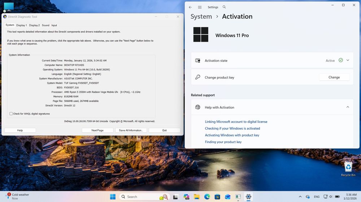Screen dimensions: 361x202
Task: Open the Copilot app on the taskbar
Action: click(x=186, y=197)
